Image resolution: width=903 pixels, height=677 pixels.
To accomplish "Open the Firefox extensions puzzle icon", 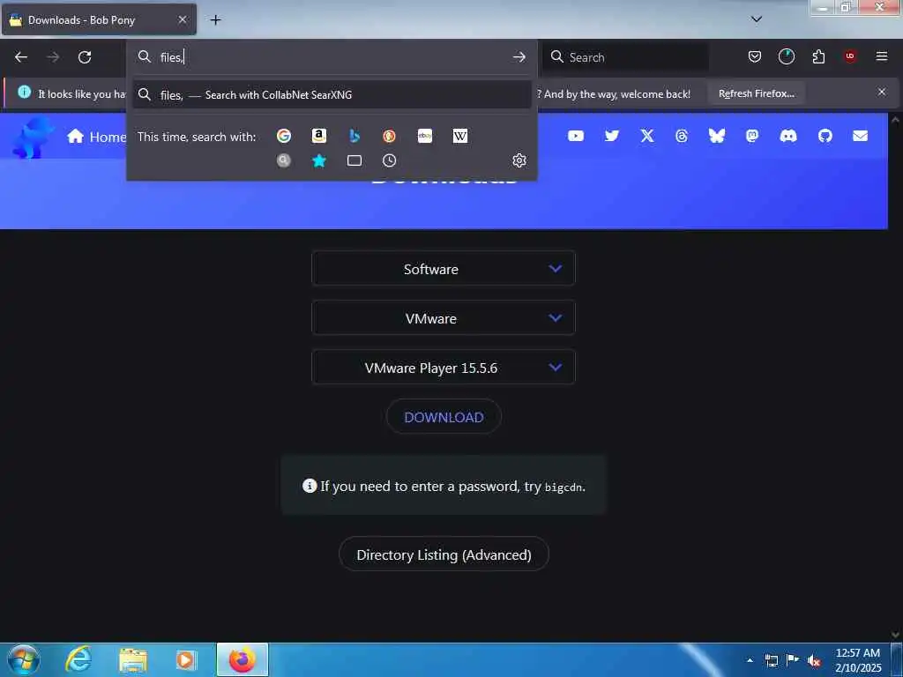I will coord(818,56).
